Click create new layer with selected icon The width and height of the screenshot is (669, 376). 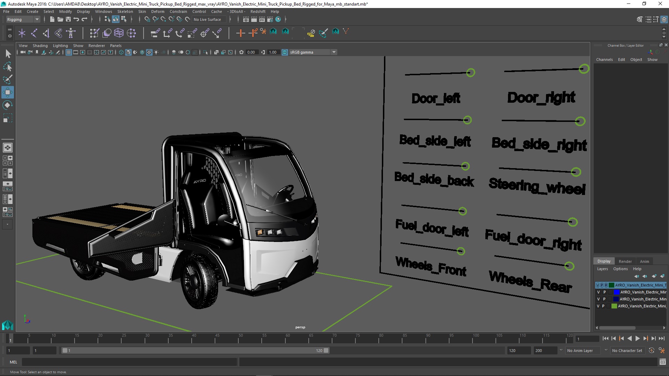pos(662,276)
